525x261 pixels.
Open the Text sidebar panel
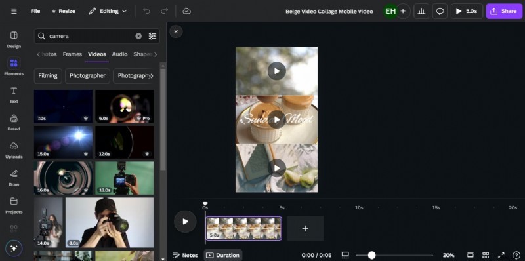[x=14, y=94]
